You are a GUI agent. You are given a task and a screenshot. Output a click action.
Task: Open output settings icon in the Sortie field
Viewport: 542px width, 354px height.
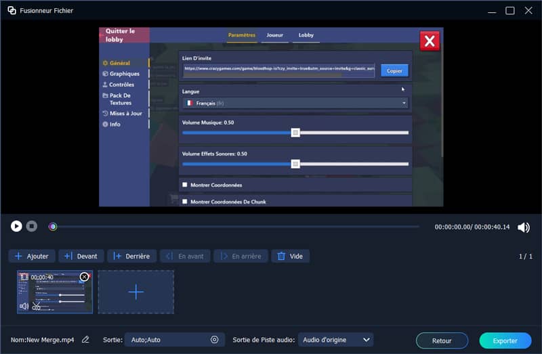(x=215, y=340)
